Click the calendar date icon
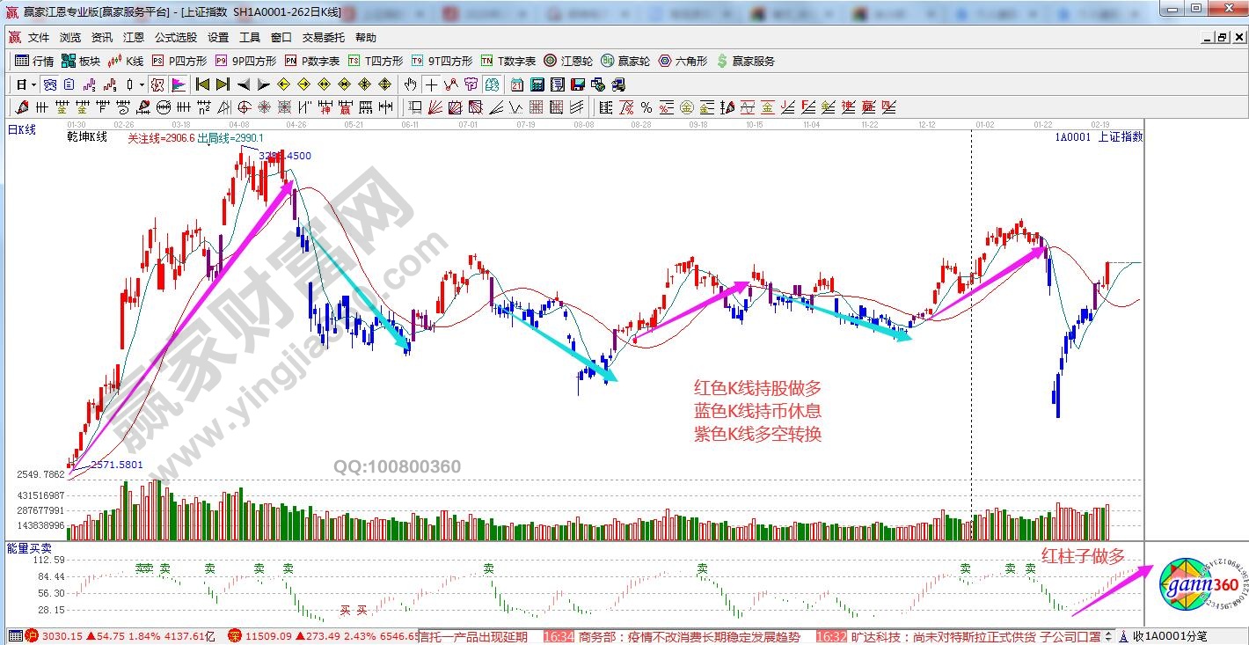This screenshot has width=1249, height=645. pyautogui.click(x=516, y=84)
